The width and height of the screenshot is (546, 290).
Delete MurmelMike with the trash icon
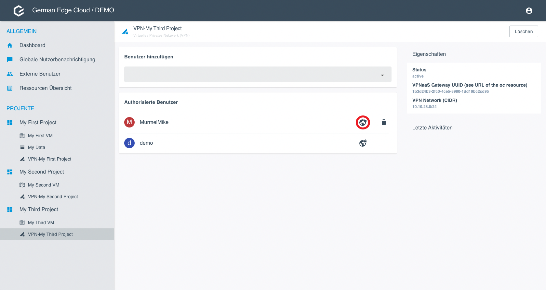coord(383,122)
